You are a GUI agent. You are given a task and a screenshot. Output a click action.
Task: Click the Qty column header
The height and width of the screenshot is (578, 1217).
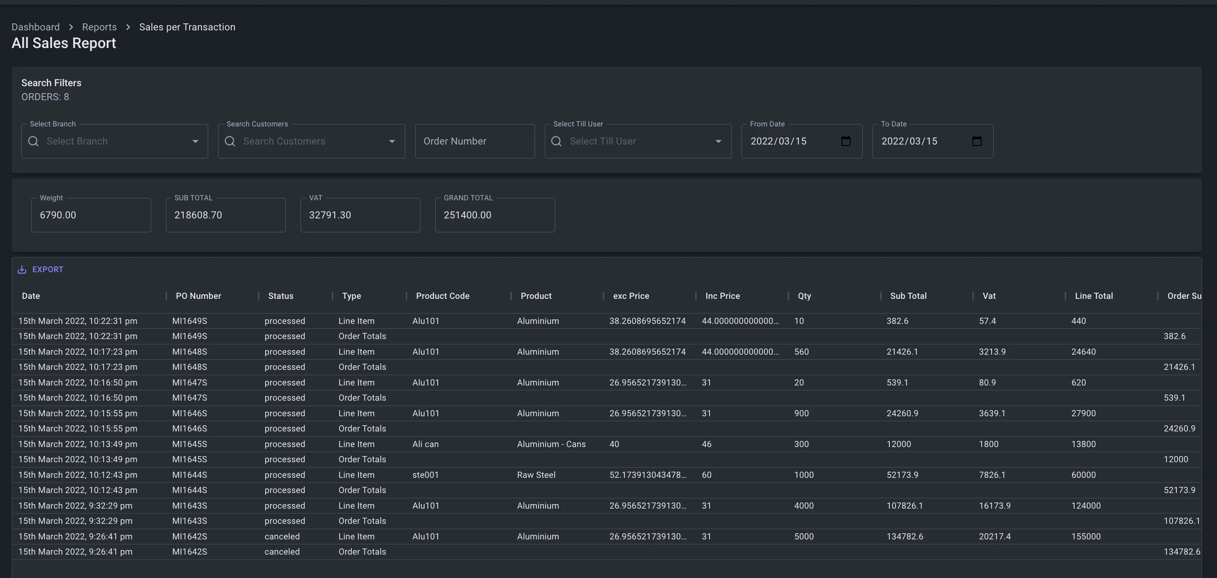[804, 296]
